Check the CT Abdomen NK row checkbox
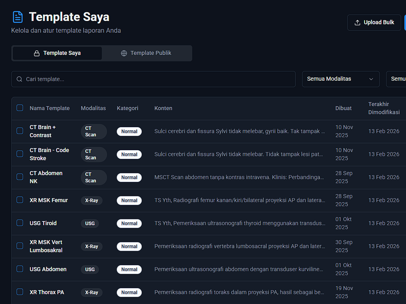The height and width of the screenshot is (304, 406). (x=20, y=177)
